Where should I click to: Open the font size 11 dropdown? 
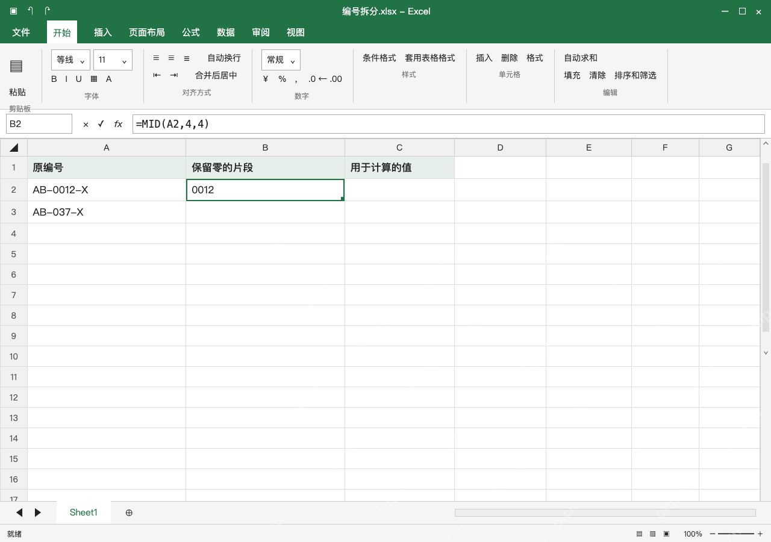tap(113, 60)
